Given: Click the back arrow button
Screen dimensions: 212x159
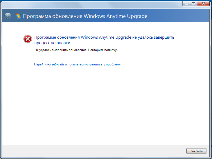Looking at the screenshot, I should 8,16.
